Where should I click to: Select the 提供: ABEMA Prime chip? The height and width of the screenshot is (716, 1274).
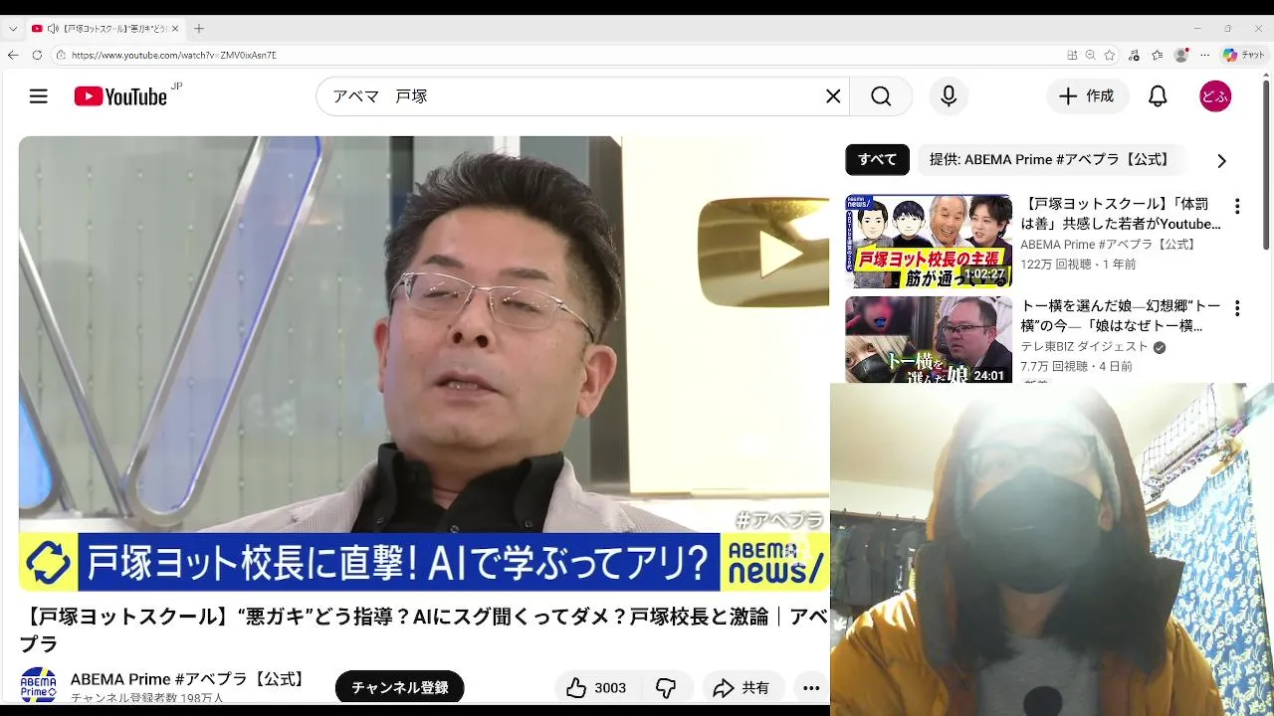(x=1049, y=159)
